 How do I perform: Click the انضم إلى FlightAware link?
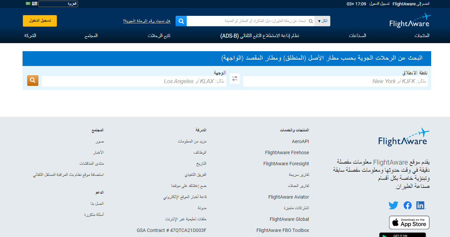[411, 4]
